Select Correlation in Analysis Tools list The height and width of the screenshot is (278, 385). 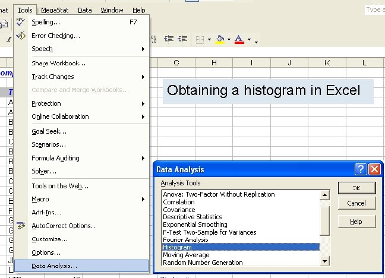click(x=241, y=202)
